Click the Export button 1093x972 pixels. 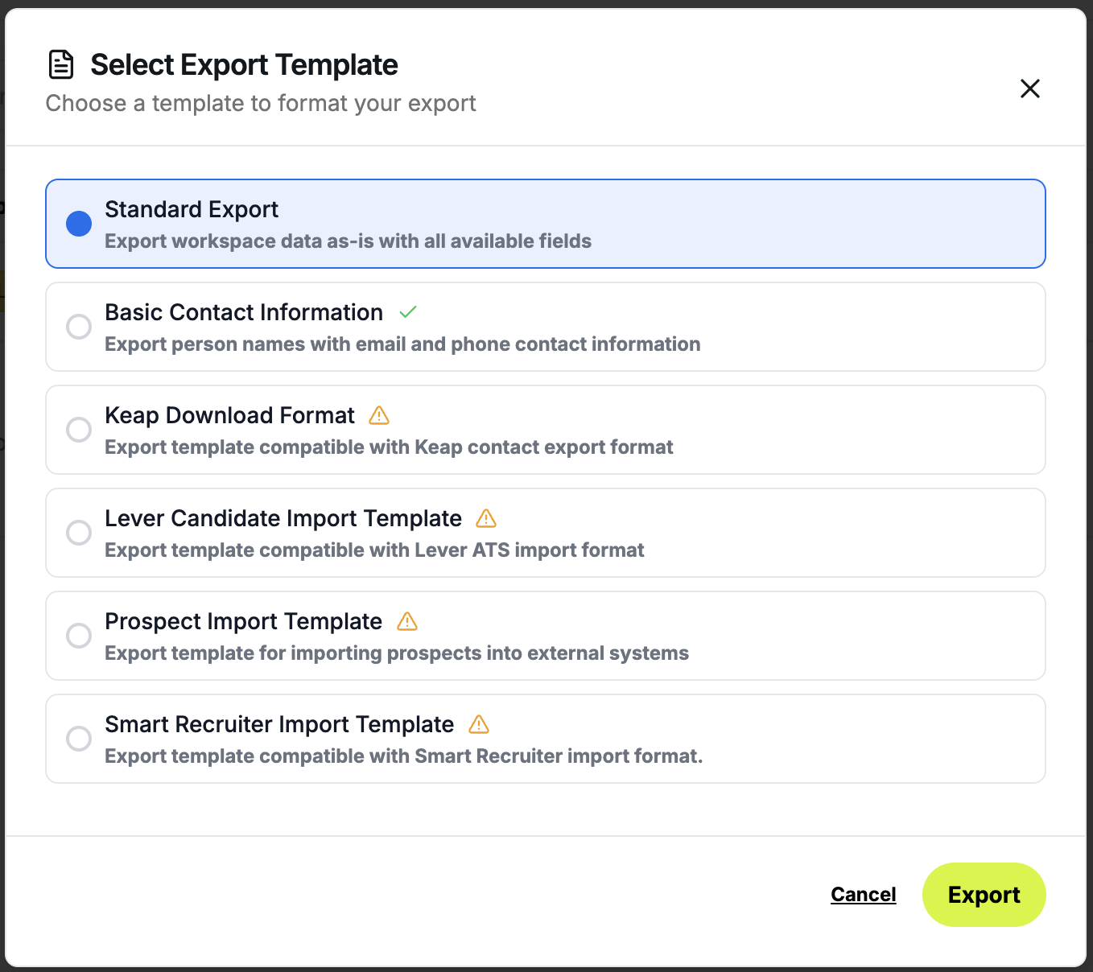pyautogui.click(x=984, y=894)
